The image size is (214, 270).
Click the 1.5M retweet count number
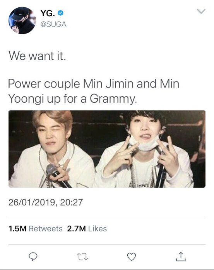click(17, 229)
